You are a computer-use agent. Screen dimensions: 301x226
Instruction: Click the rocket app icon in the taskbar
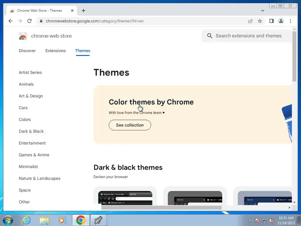(98, 220)
